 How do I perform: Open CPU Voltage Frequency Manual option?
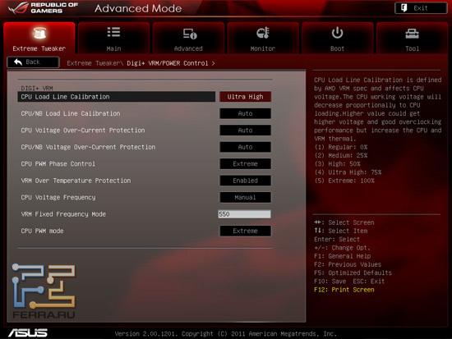245,197
